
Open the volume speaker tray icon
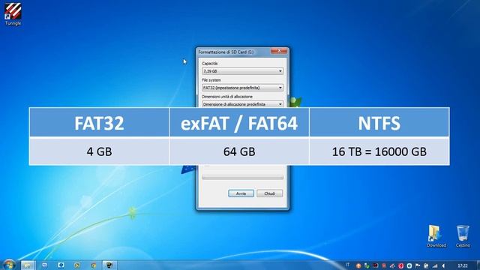[x=443, y=265]
